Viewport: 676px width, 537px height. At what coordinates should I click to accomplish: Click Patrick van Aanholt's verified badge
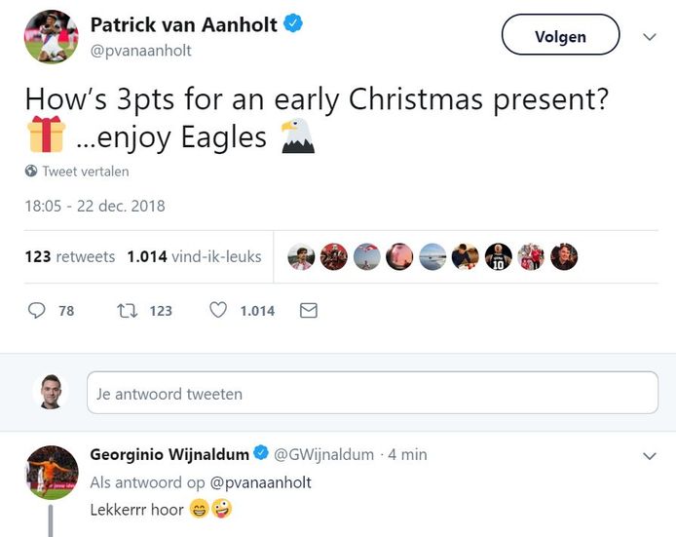click(293, 22)
